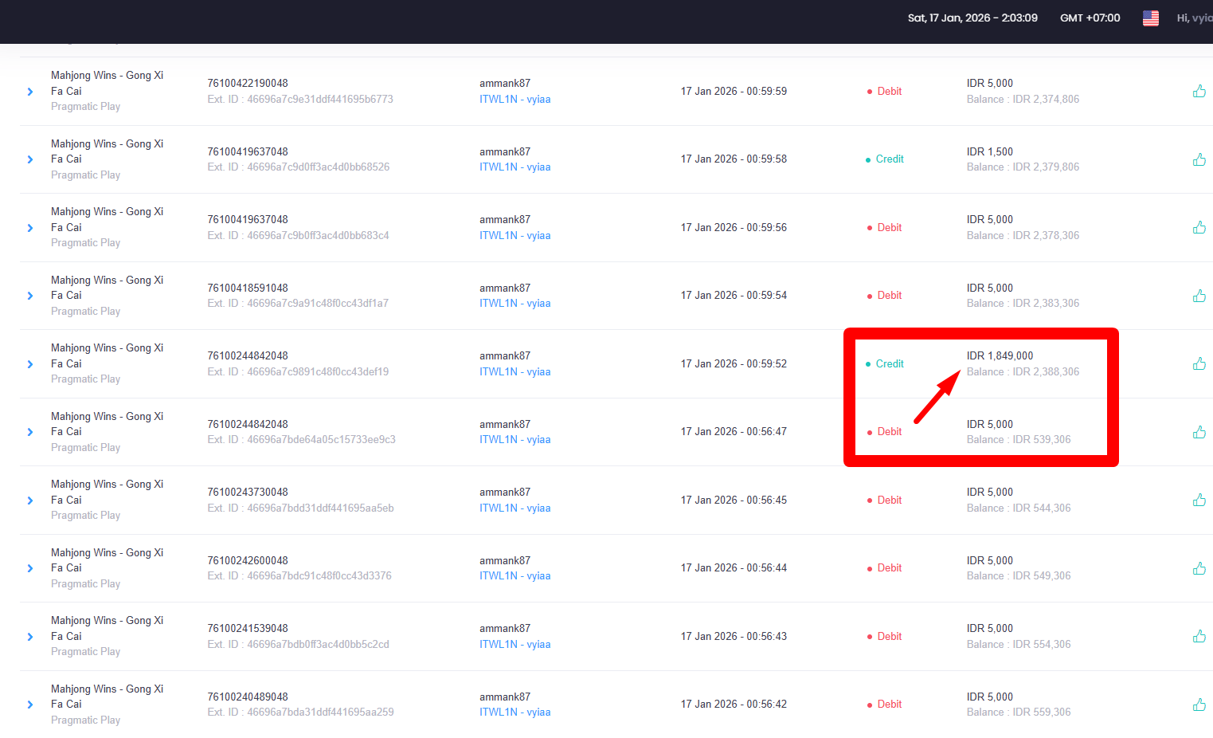Image resolution: width=1213 pixels, height=738 pixels.
Task: Click thumbs-up icon on IDR 1,500 credit row
Action: click(x=1199, y=159)
